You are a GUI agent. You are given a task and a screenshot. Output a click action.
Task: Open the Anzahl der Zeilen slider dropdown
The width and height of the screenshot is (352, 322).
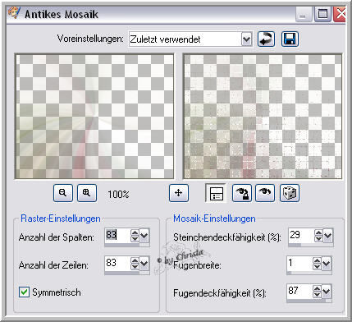coord(144,264)
